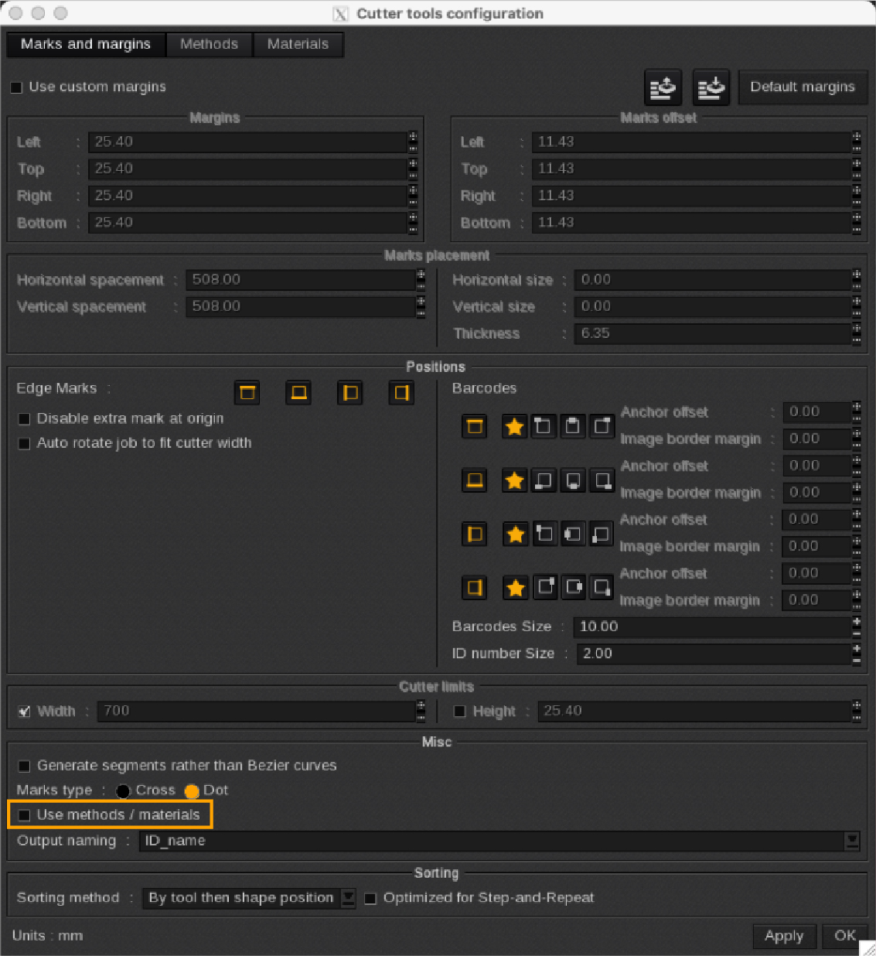The height and width of the screenshot is (956, 876).
Task: Click the import margins preset icon
Action: click(663, 87)
